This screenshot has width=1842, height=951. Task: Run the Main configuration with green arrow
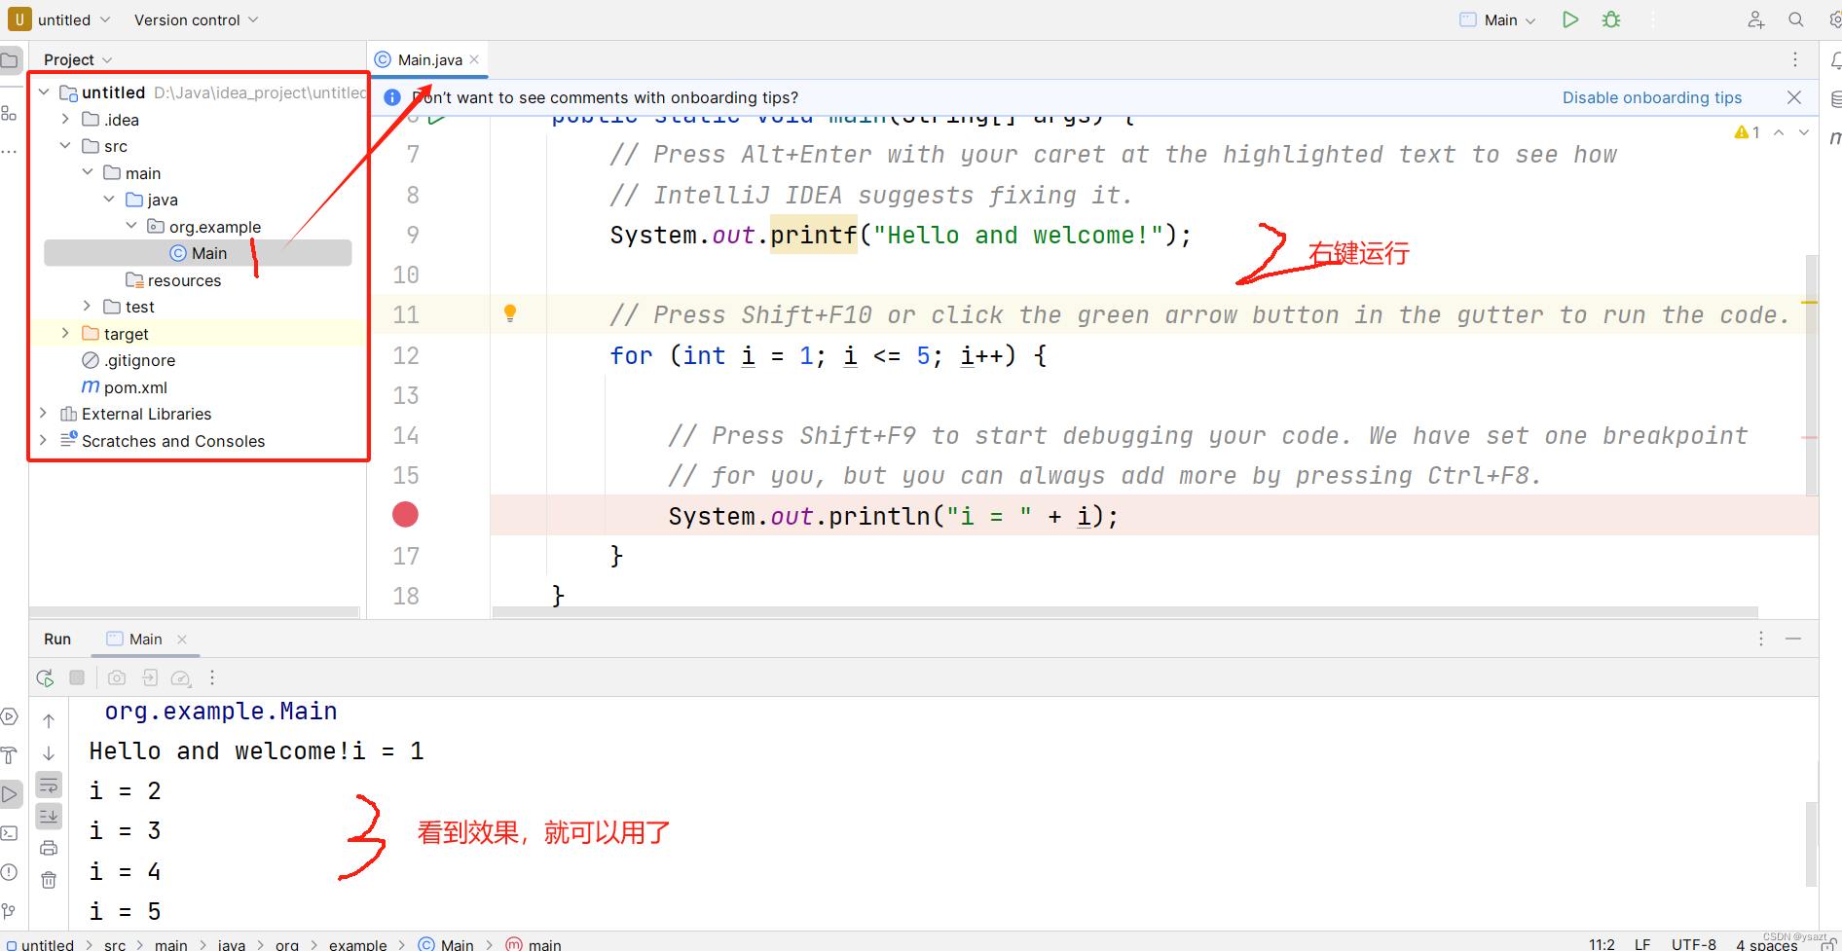[x=1569, y=19]
